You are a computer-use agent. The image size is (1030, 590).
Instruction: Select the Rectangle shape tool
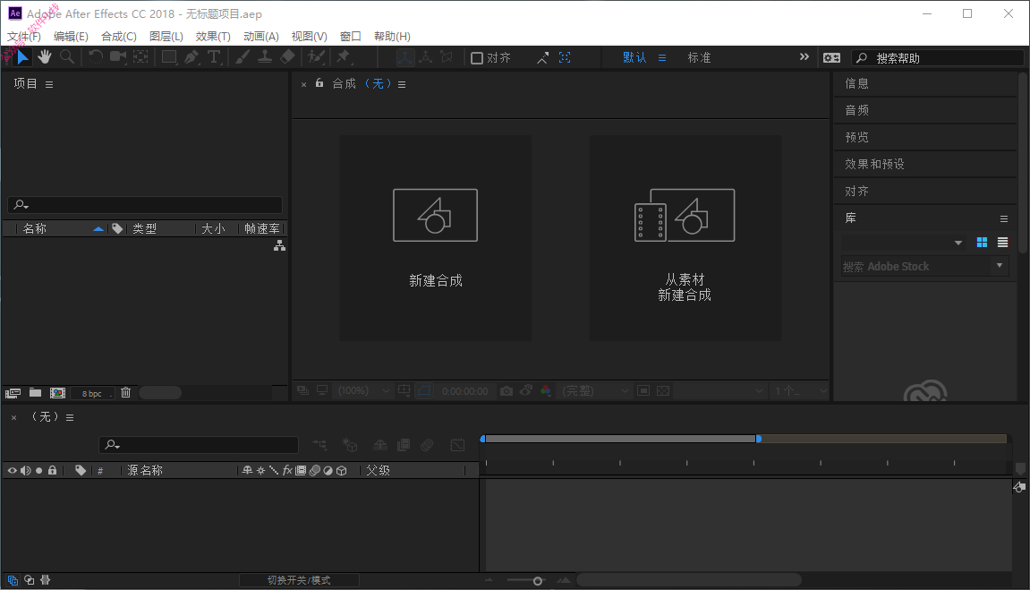point(169,57)
